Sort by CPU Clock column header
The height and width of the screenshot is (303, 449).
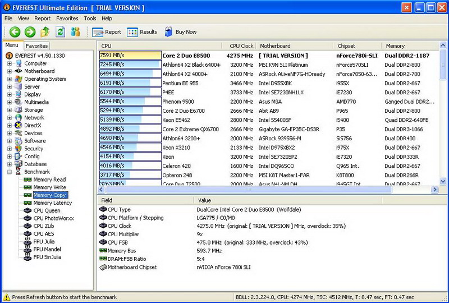pos(241,46)
